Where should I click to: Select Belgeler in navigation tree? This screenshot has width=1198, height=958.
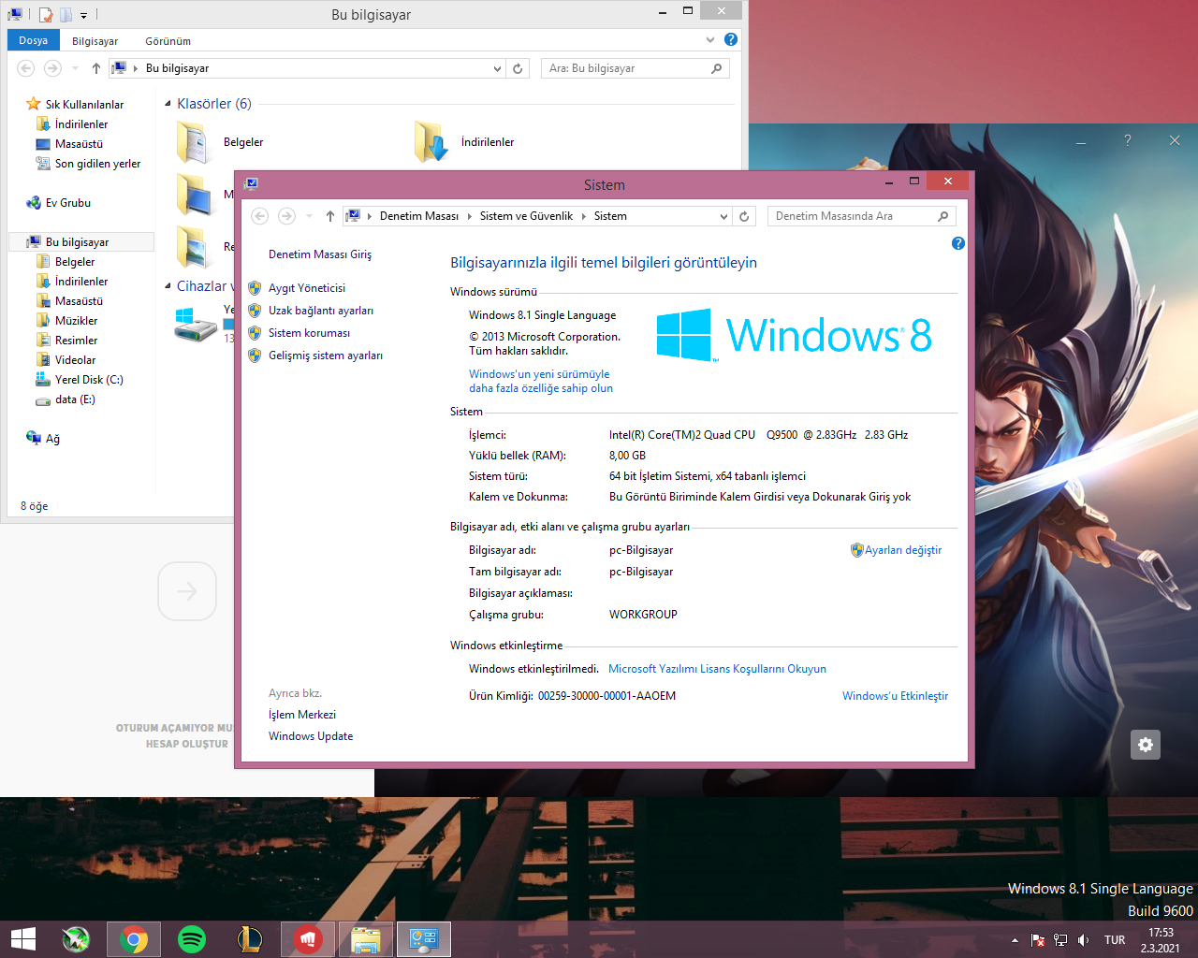pos(66,262)
